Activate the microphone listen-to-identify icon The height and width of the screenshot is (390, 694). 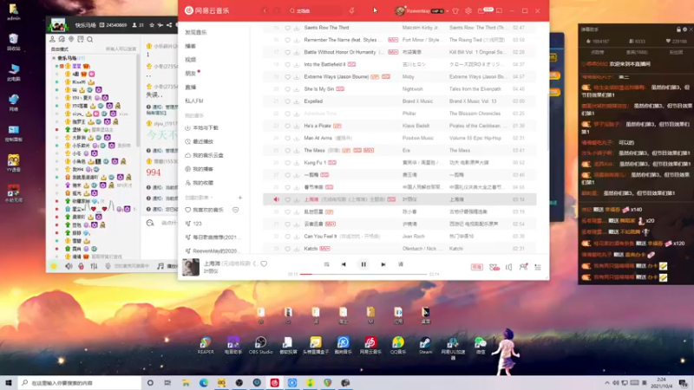(352, 10)
